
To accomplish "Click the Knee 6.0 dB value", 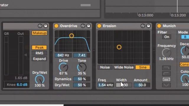I will click(22, 85).
